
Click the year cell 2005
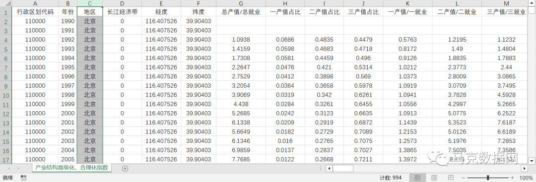coord(67,160)
